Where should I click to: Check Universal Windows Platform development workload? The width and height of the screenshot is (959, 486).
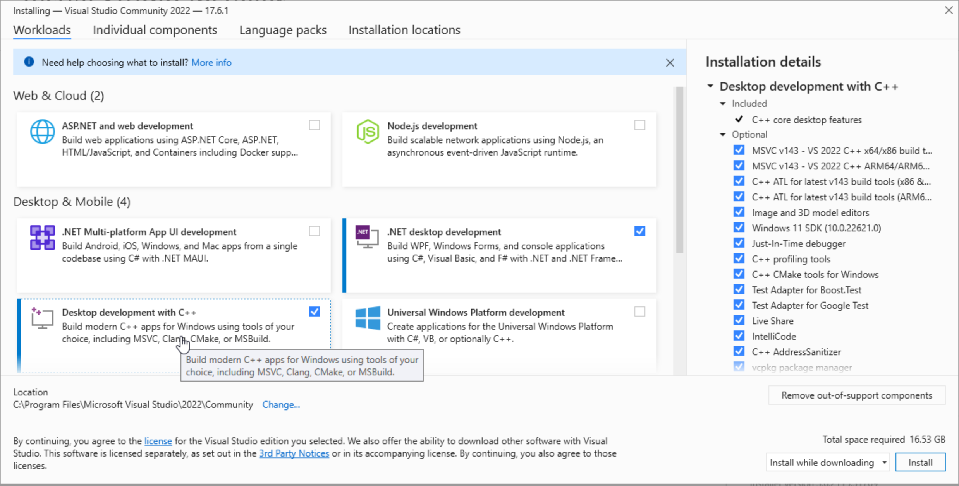point(640,312)
